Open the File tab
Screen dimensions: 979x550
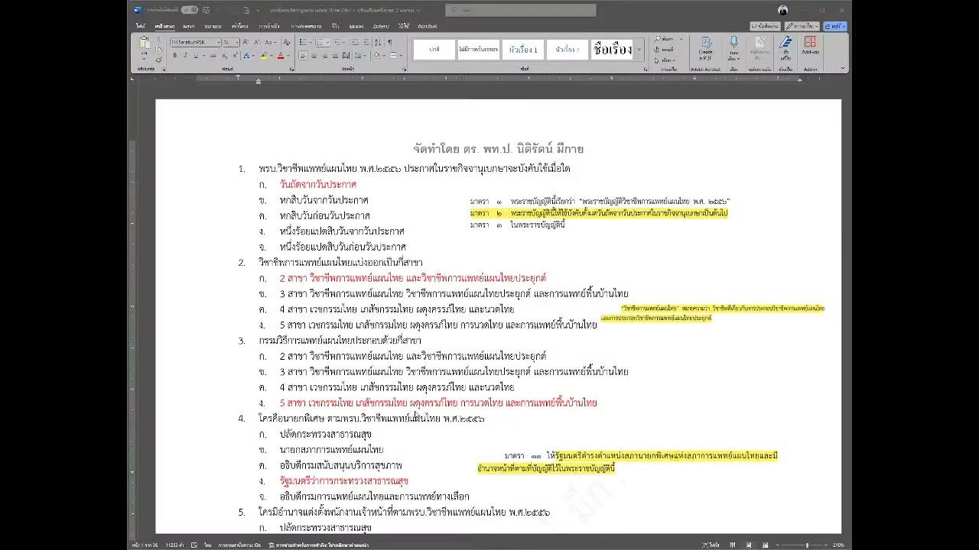tap(141, 26)
